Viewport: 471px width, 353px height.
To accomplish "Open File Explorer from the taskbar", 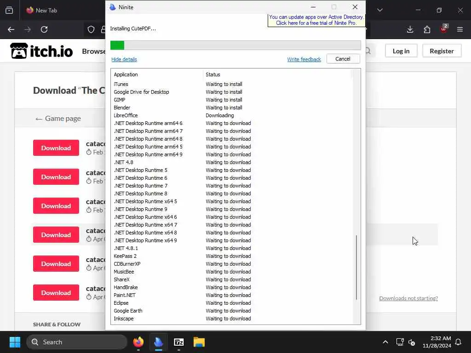I will pyautogui.click(x=199, y=342).
